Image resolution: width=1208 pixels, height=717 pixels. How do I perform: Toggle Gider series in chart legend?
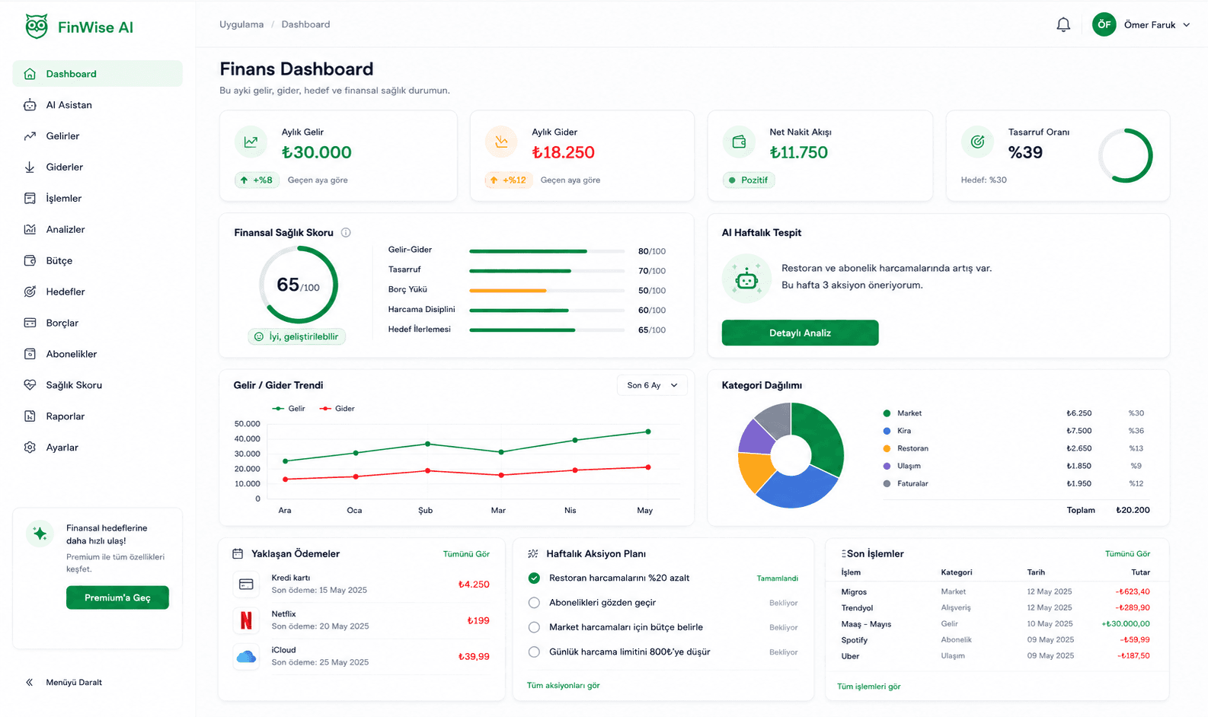point(337,409)
